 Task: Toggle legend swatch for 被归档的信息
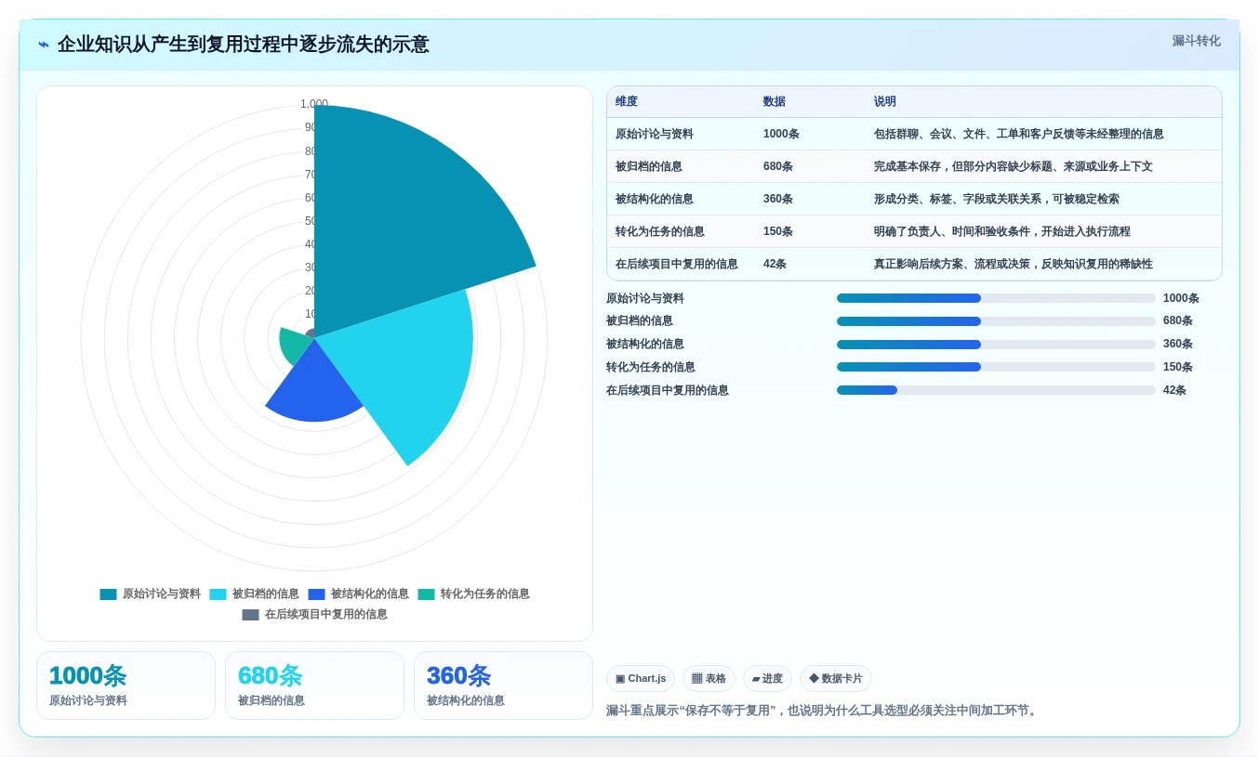point(219,594)
